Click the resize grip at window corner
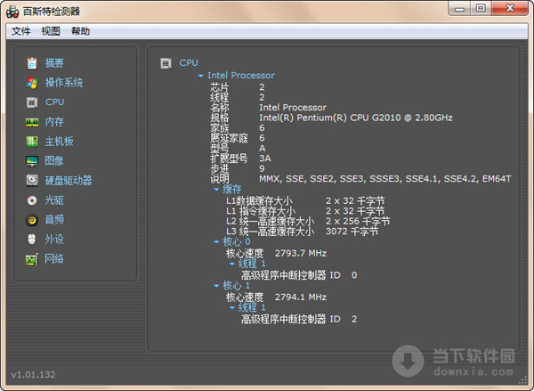Image resolution: width=534 pixels, height=391 pixels. 522,381
